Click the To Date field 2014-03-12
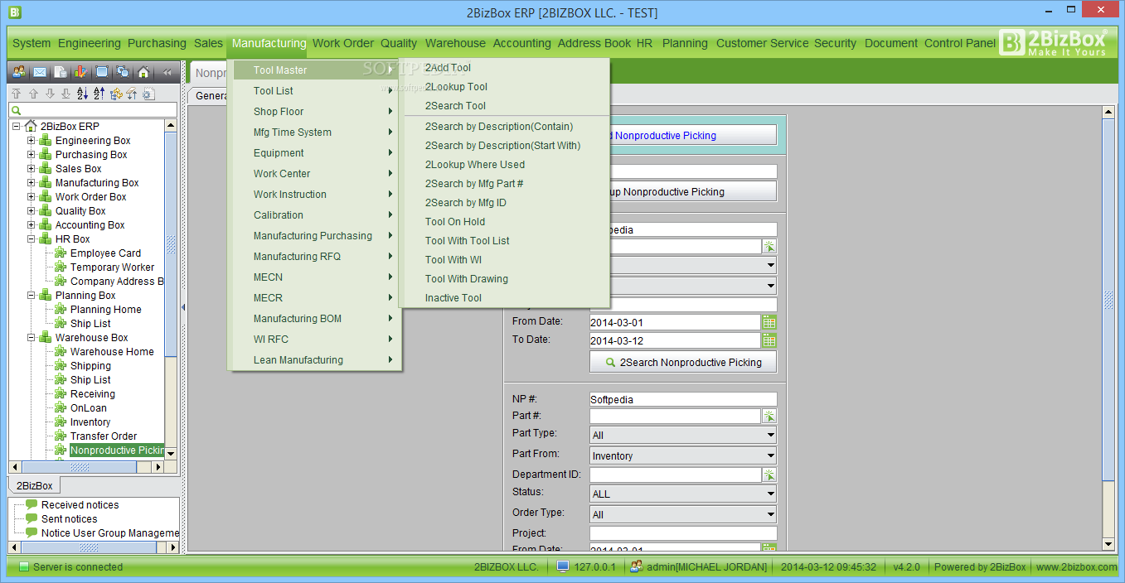The width and height of the screenshot is (1125, 583). (676, 340)
